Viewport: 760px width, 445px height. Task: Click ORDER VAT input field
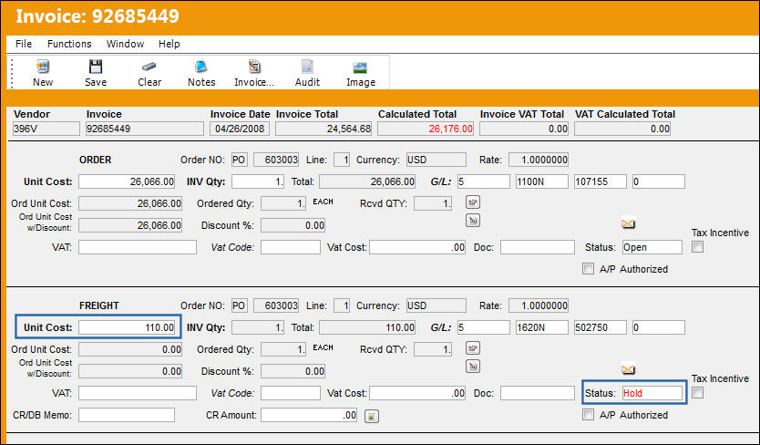(x=138, y=247)
